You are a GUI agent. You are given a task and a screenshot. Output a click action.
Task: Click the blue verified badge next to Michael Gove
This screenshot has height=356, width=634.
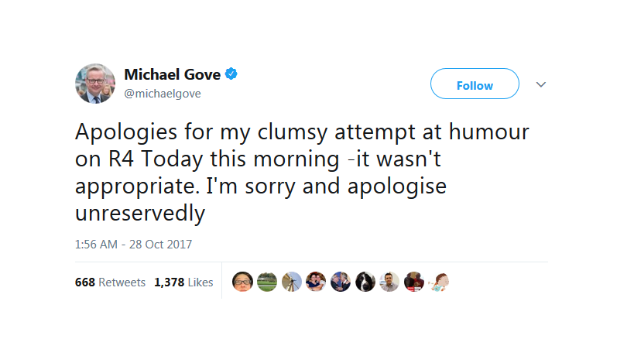[231, 74]
